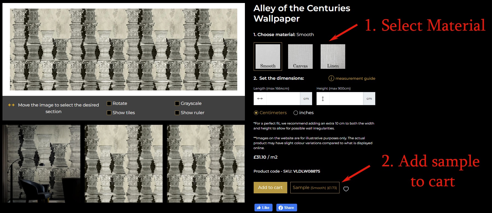This screenshot has width=492, height=213.
Task: Click the Length input field
Action: (x=283, y=99)
